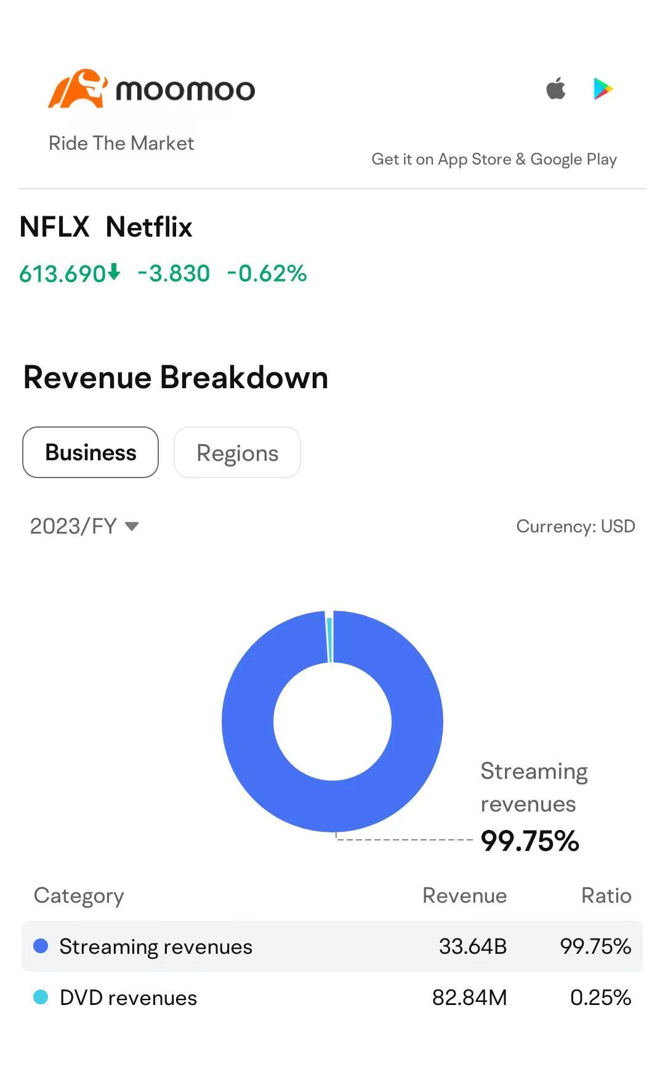Switch to the Regions tab

point(237,452)
